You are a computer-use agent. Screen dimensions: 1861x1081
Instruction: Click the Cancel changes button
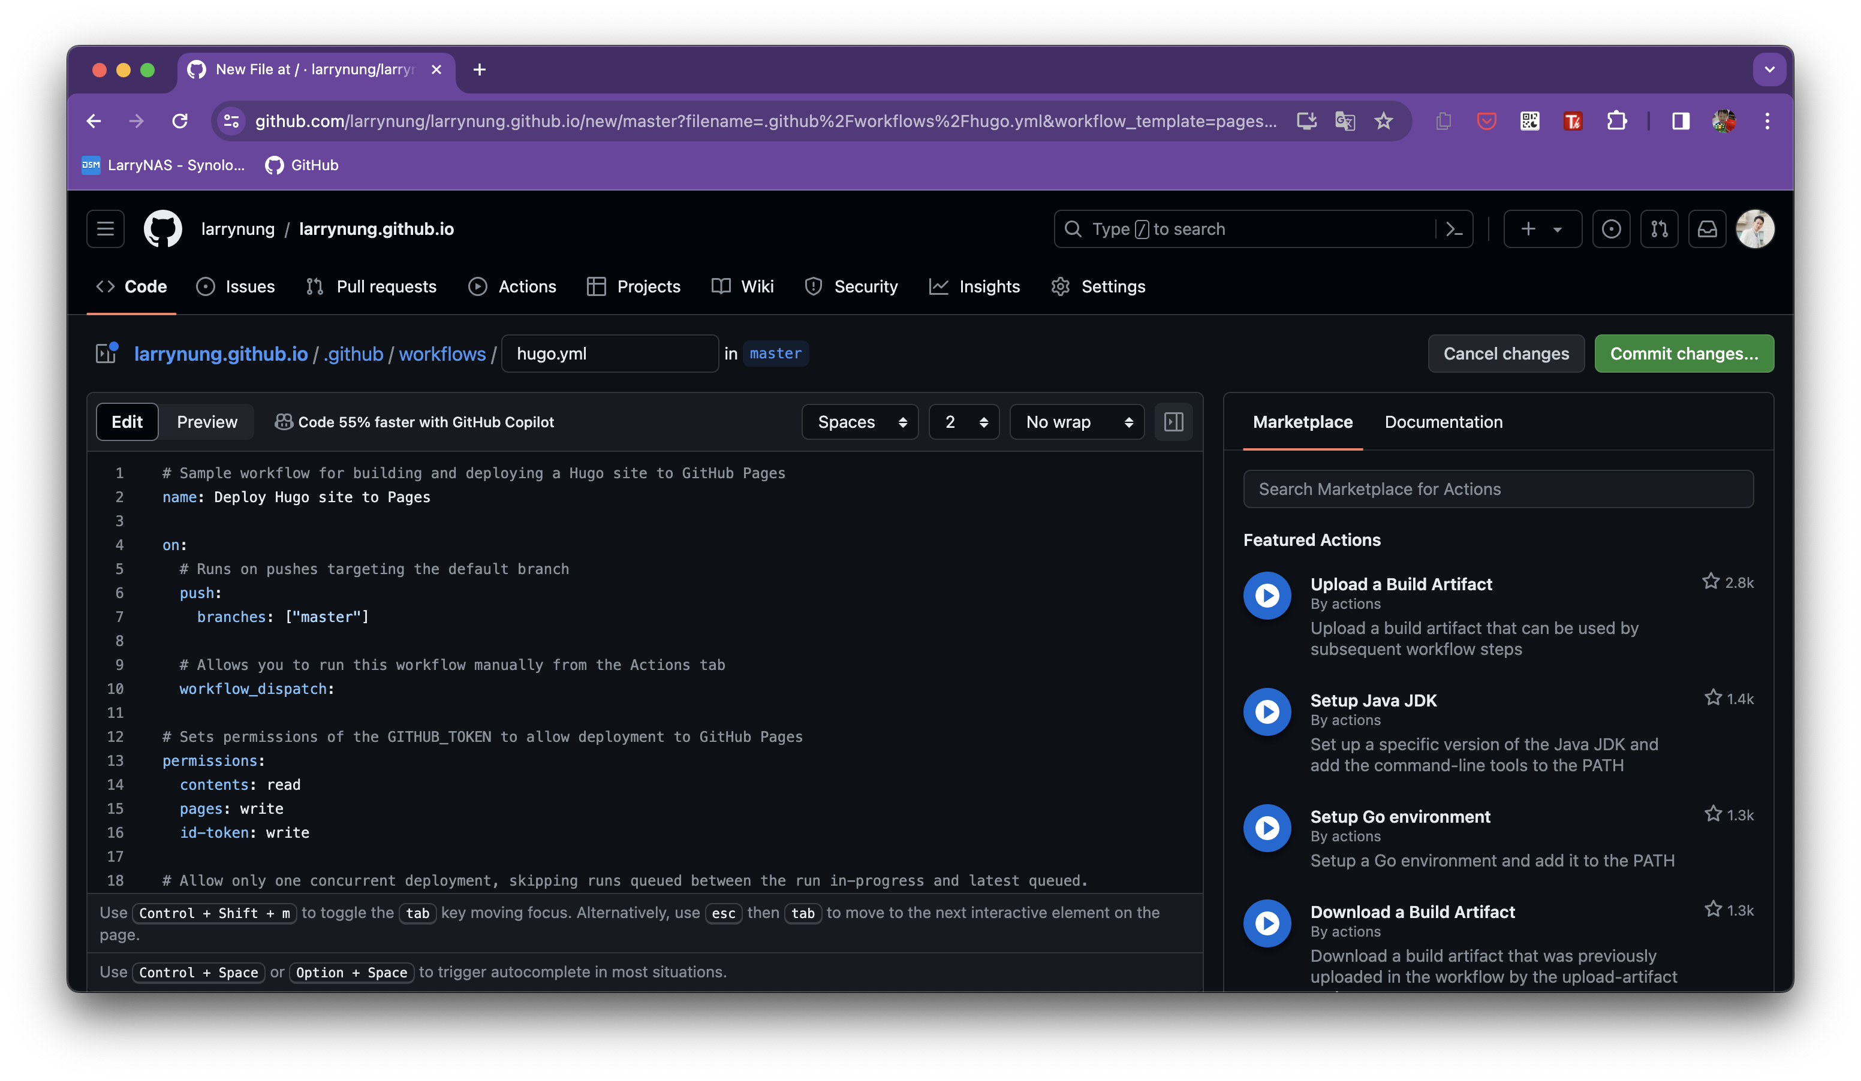pos(1506,354)
